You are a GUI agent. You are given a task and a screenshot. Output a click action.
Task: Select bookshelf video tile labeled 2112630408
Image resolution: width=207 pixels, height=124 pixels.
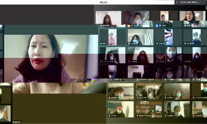[149, 109]
